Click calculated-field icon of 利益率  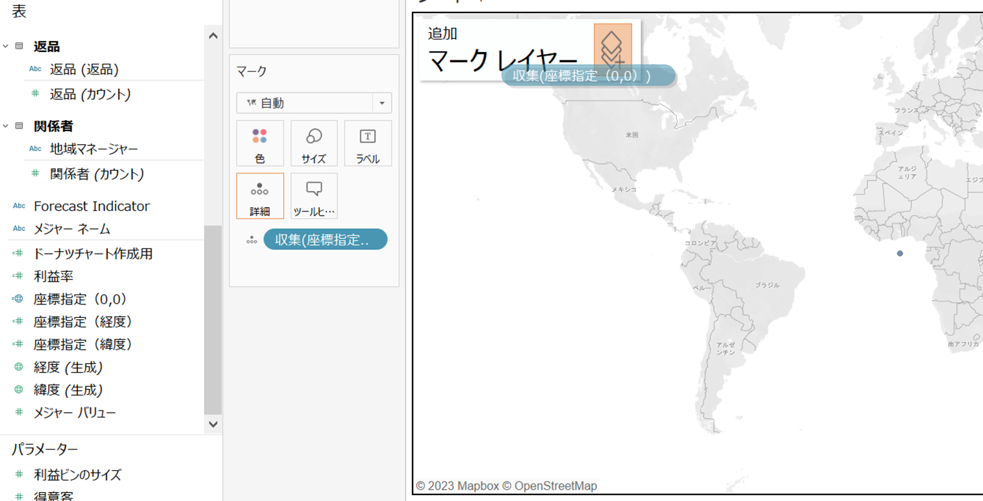18,276
